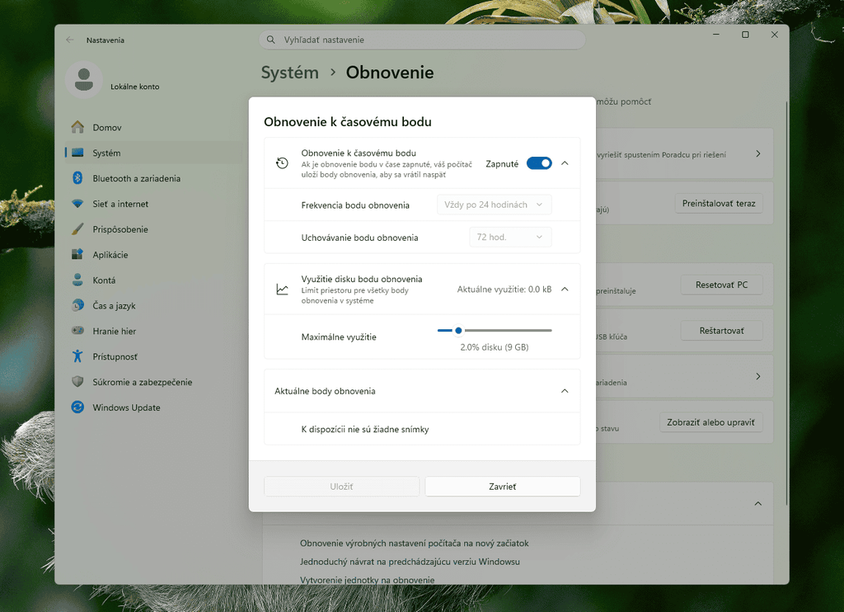Click the Sieť a internet Wi-Fi icon

(x=77, y=204)
